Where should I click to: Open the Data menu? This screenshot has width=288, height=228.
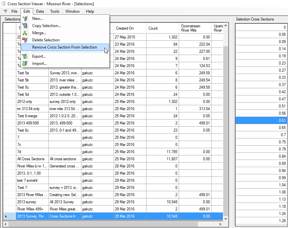(x=40, y=11)
